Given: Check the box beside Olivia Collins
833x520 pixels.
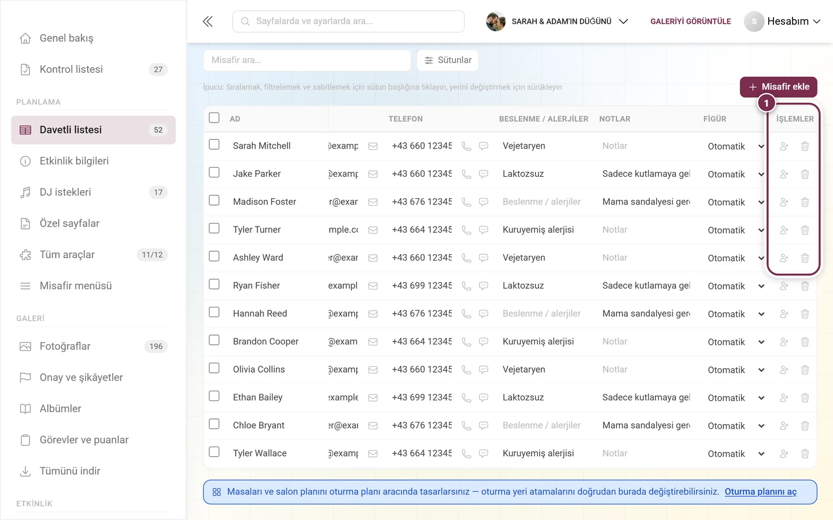Looking at the screenshot, I should (214, 368).
